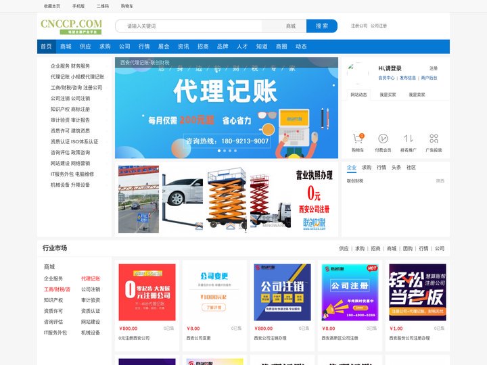Open 知道 in the main navigation
Image resolution: width=487 pixels, height=365 pixels.
[x=262, y=47]
